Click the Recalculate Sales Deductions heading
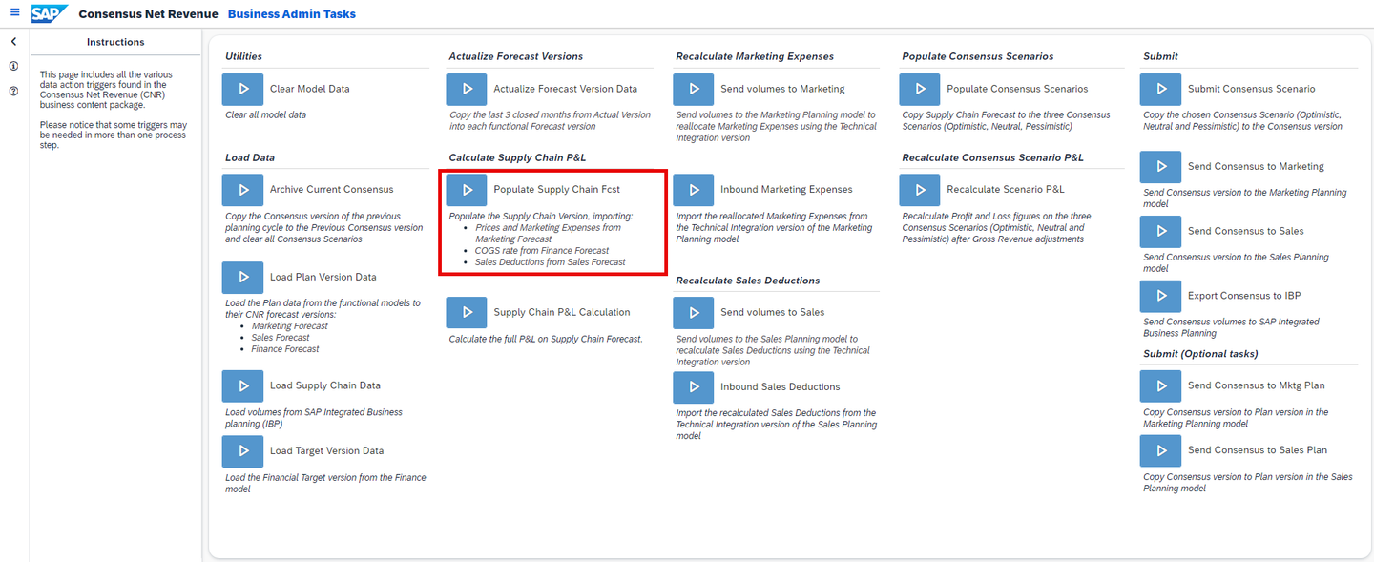 coord(748,281)
